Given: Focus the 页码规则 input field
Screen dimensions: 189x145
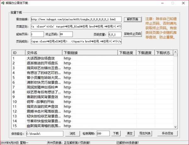Looking at the screenshot, I should point(76,41).
